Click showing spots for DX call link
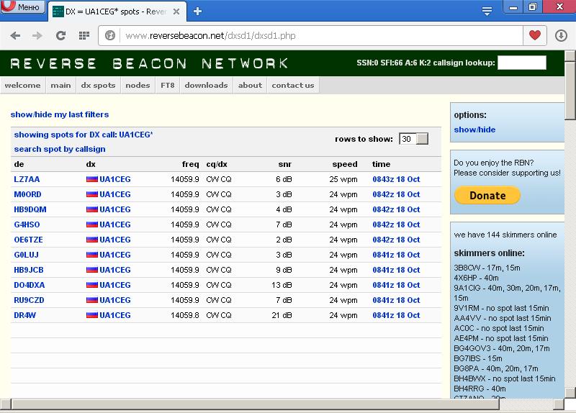 coord(84,135)
